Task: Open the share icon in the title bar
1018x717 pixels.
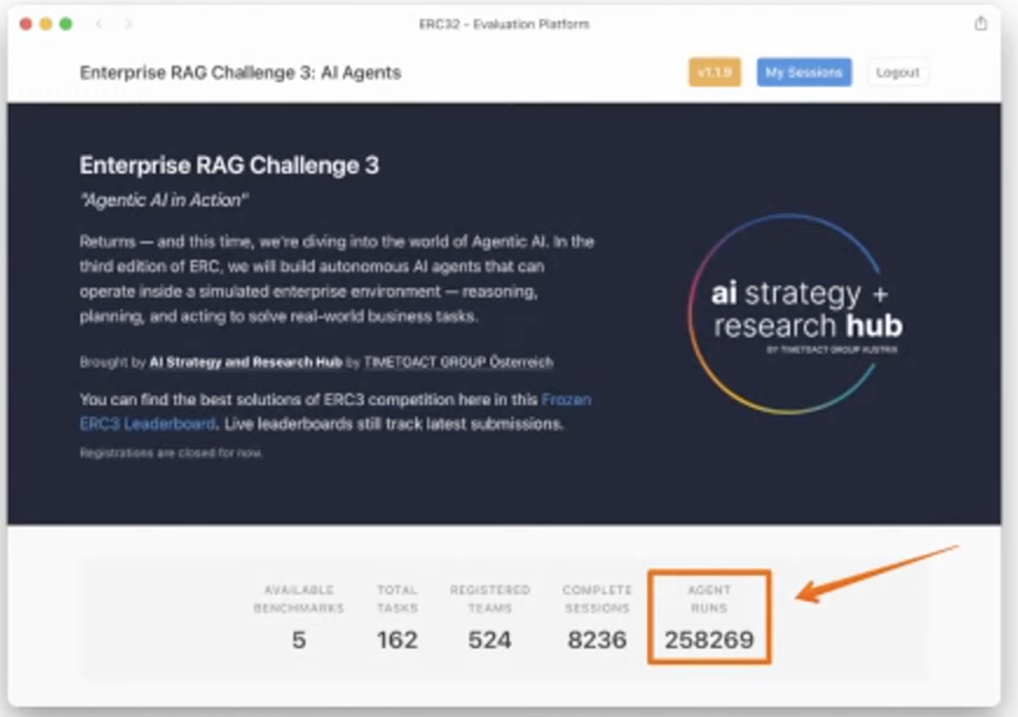Action: click(x=980, y=23)
